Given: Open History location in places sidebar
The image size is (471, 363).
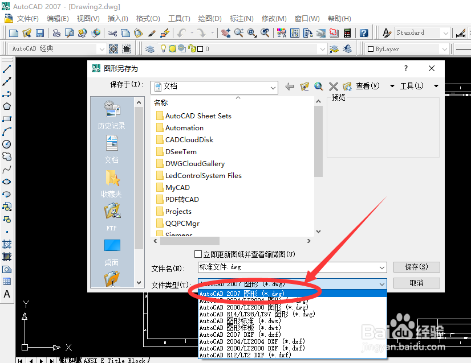Looking at the screenshot, I should (x=111, y=115).
